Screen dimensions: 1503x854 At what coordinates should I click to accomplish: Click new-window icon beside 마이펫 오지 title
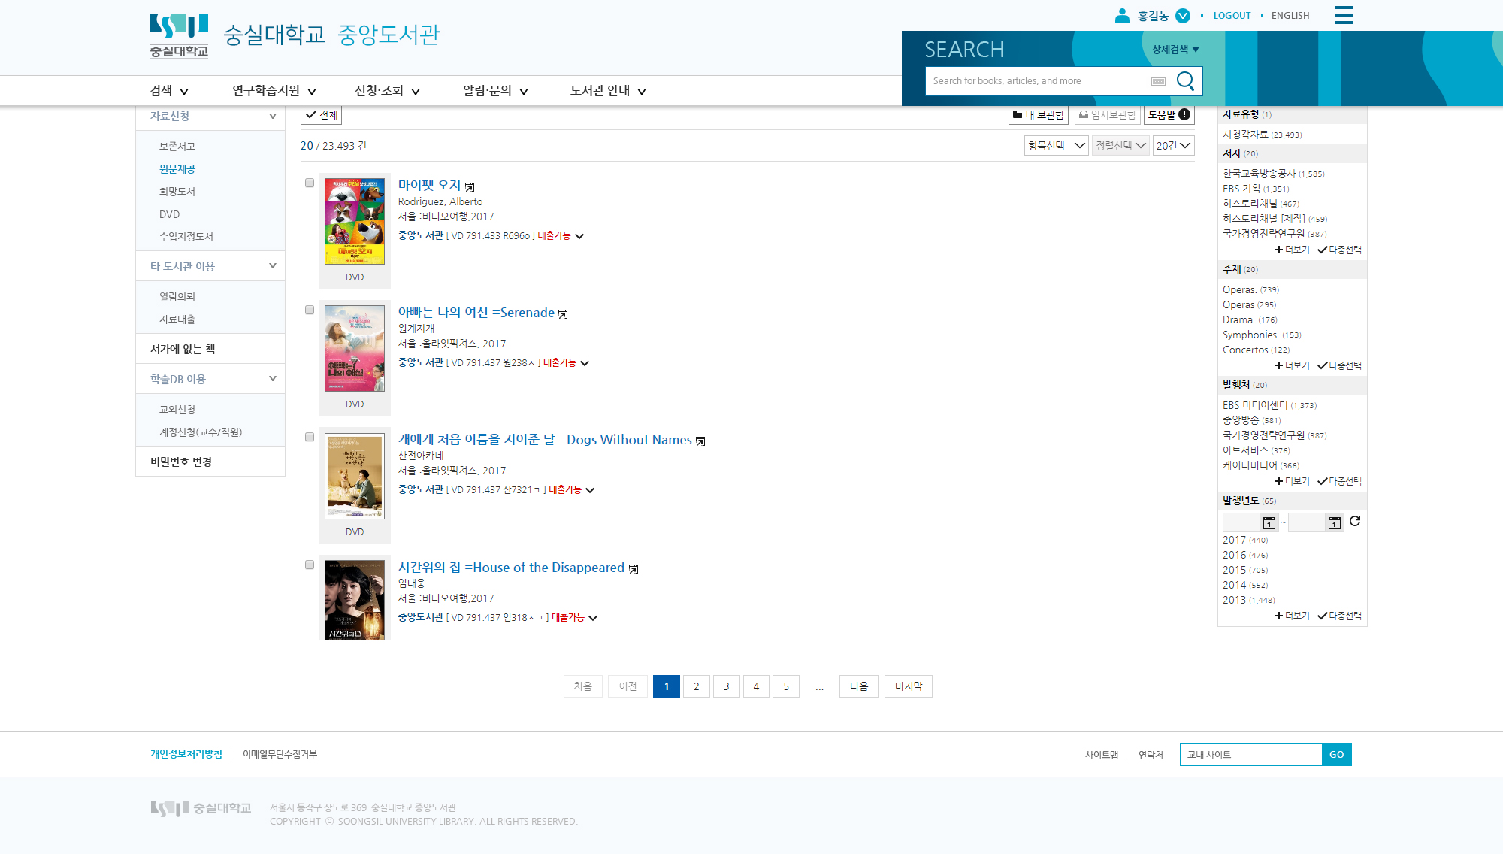[x=470, y=186]
